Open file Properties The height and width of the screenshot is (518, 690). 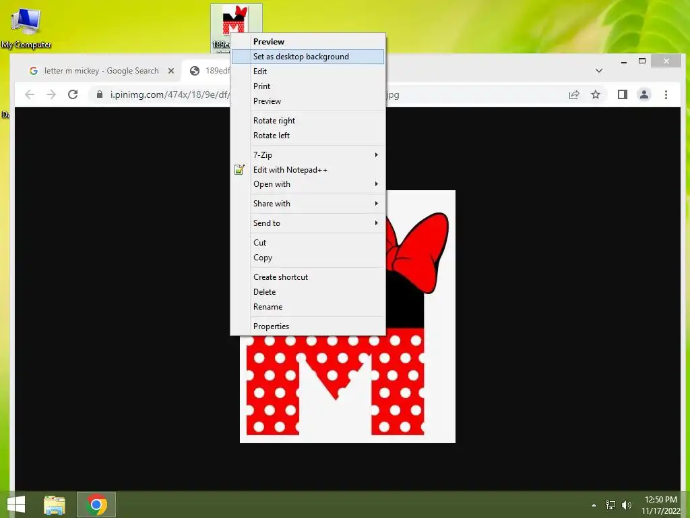point(307,326)
